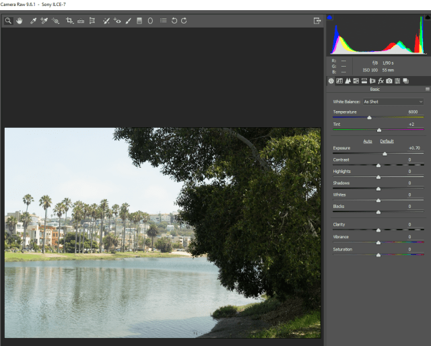Toggle full screen mode icon
Viewport: 431px width, 346px height.
(x=317, y=21)
